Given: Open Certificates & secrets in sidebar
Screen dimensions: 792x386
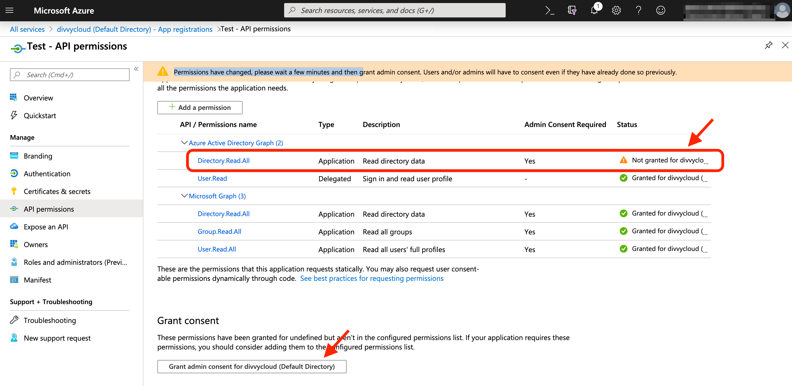Looking at the screenshot, I should [x=57, y=191].
